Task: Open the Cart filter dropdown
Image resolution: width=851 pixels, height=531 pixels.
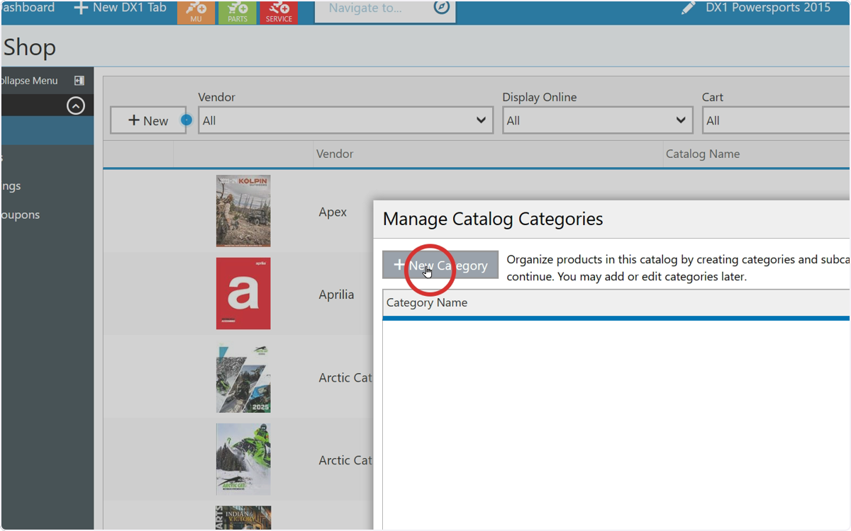Action: pyautogui.click(x=776, y=120)
